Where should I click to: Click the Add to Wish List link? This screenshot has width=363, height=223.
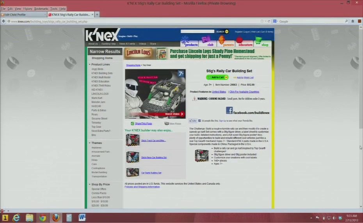[245, 77]
